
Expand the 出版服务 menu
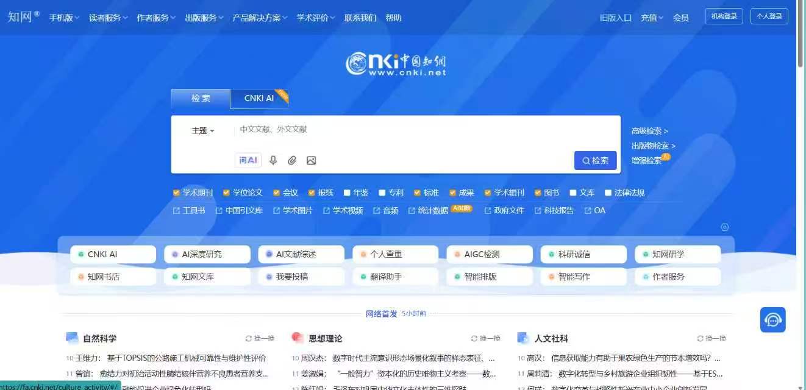(204, 18)
